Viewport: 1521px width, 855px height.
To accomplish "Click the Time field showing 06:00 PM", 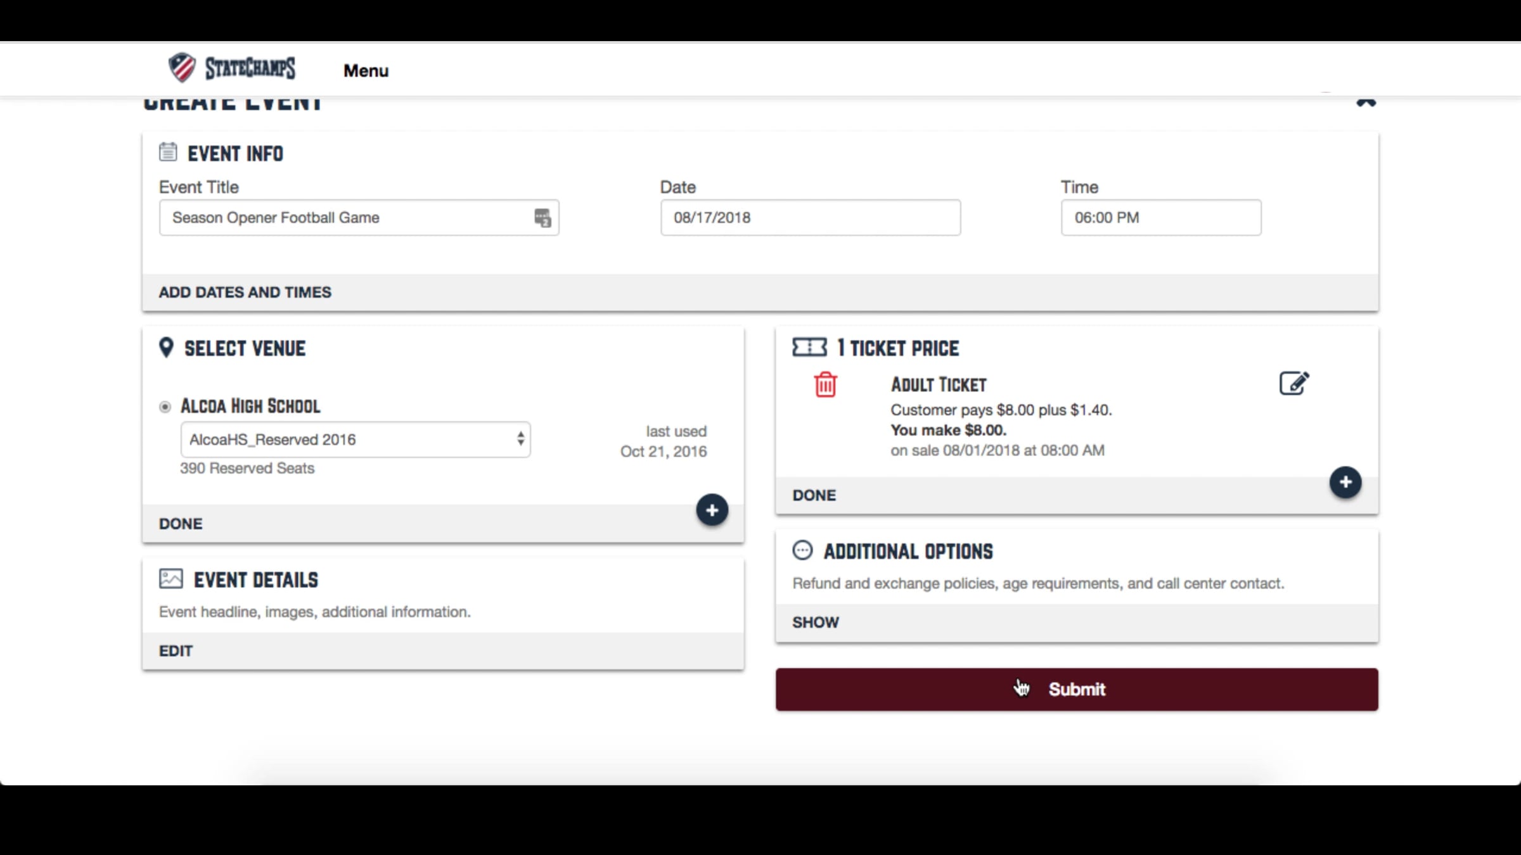I will pos(1160,218).
